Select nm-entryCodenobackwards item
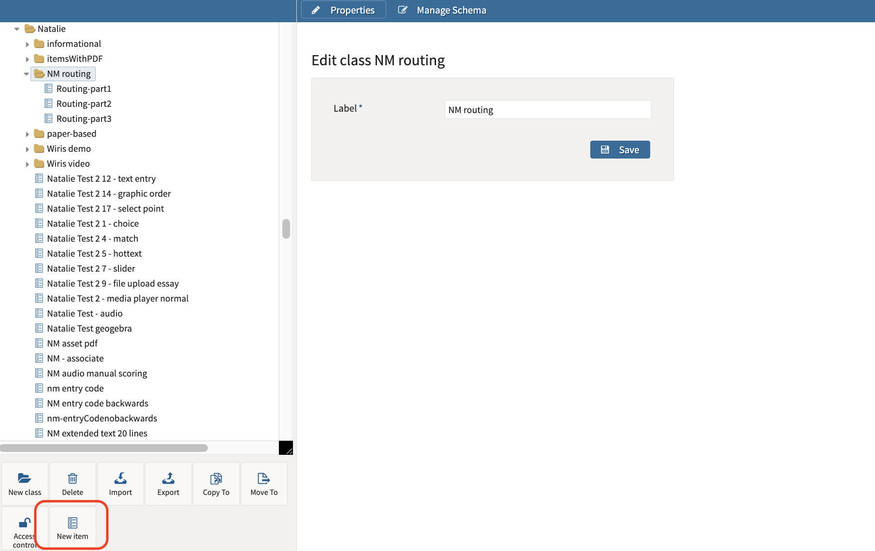 pyautogui.click(x=102, y=419)
